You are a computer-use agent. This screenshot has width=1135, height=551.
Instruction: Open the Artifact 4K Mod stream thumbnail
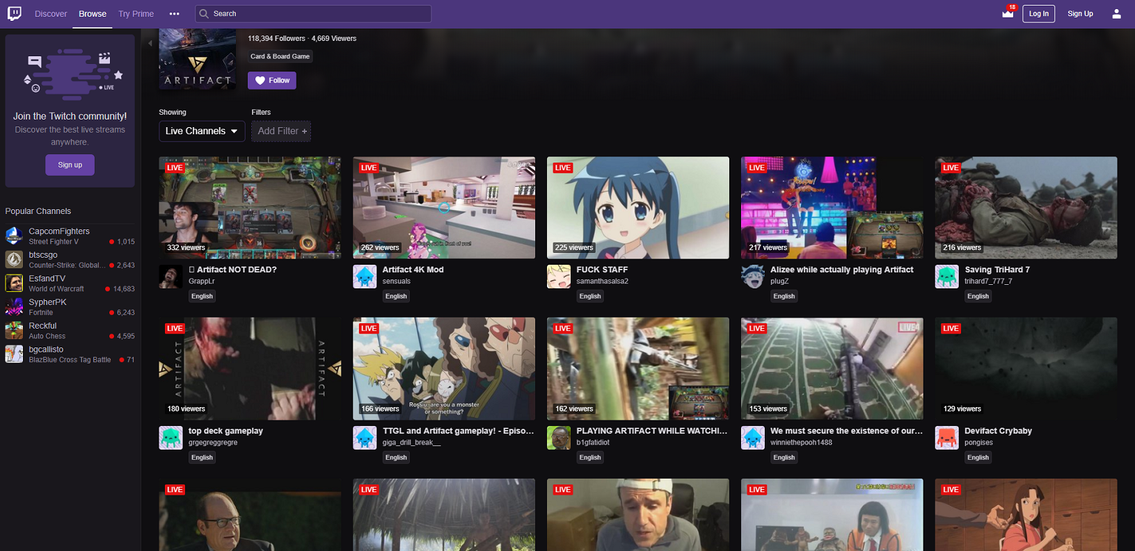[x=444, y=208]
